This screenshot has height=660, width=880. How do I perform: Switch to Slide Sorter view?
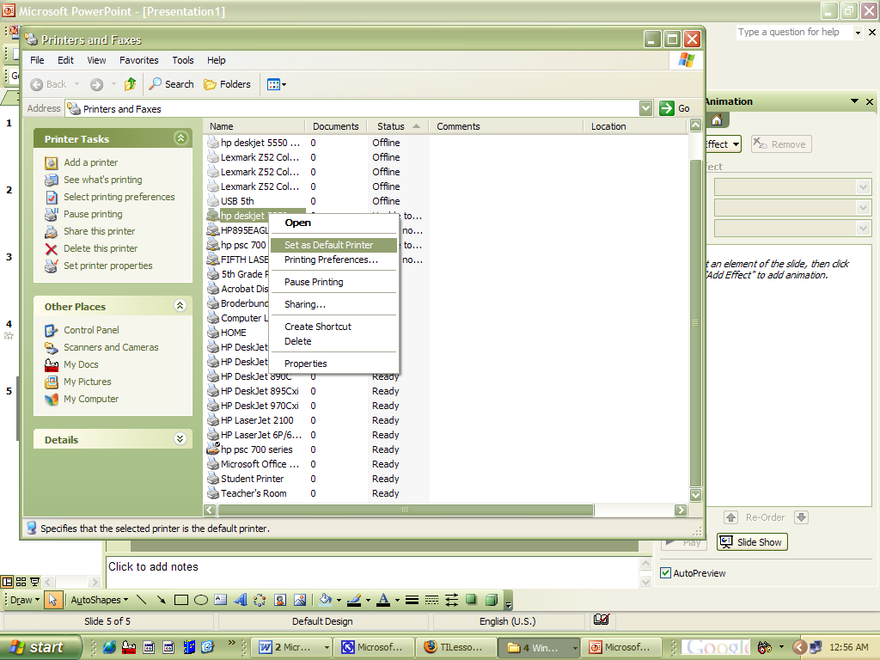[21, 582]
